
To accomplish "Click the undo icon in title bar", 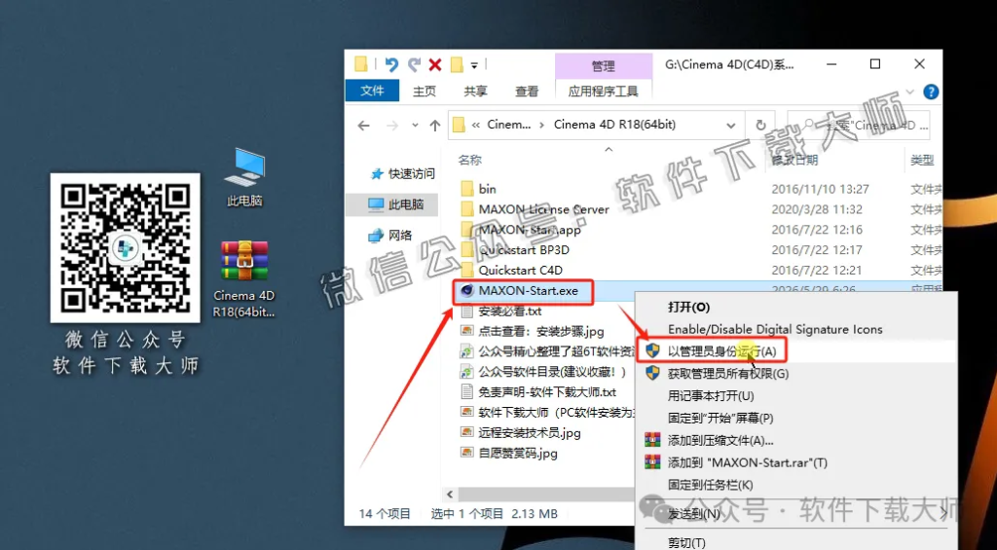I will [391, 64].
